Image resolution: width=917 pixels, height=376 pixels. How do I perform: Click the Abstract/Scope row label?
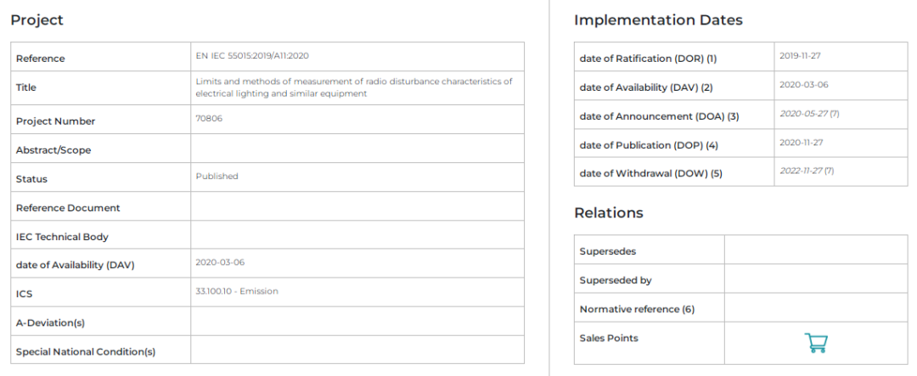pyautogui.click(x=53, y=150)
